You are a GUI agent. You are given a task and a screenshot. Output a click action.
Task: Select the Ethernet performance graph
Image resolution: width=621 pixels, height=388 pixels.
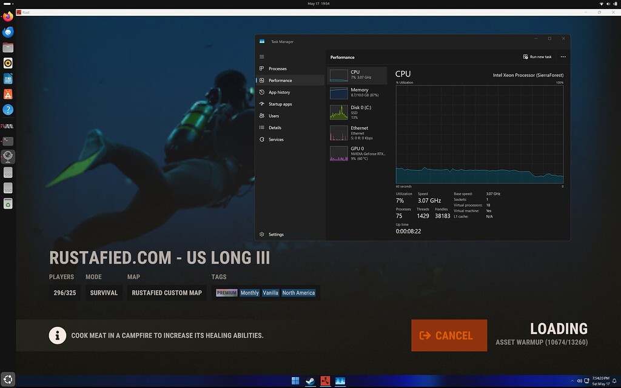(x=357, y=132)
